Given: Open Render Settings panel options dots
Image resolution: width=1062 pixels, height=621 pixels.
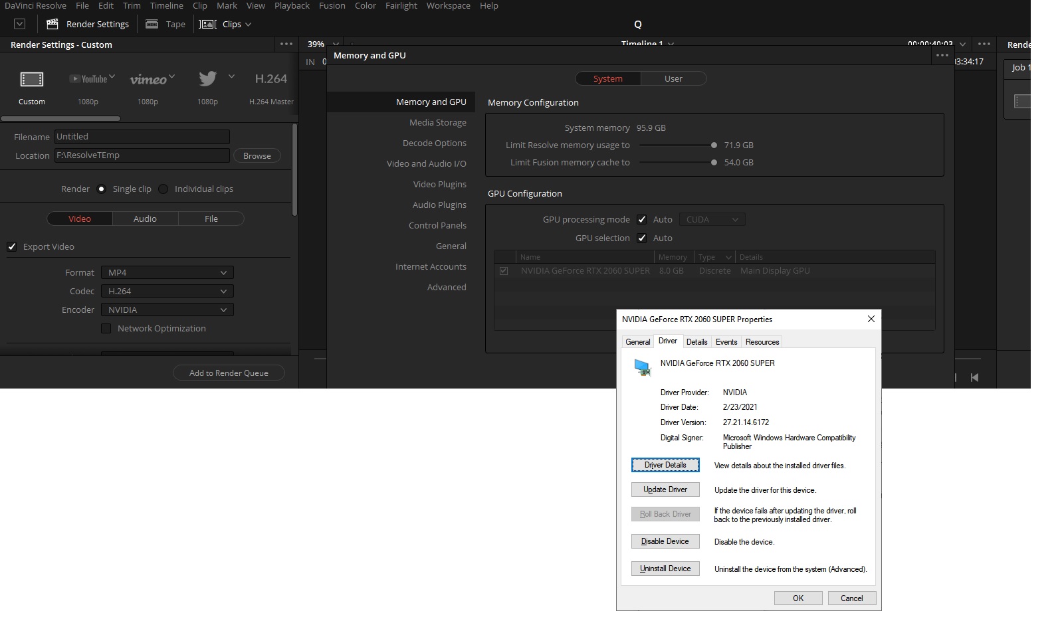Looking at the screenshot, I should (286, 44).
